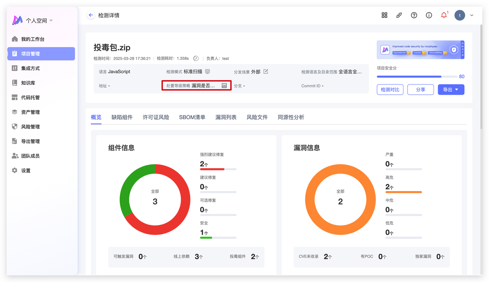
Task: Click the back arrow beside 检测详情
Action: pos(91,15)
